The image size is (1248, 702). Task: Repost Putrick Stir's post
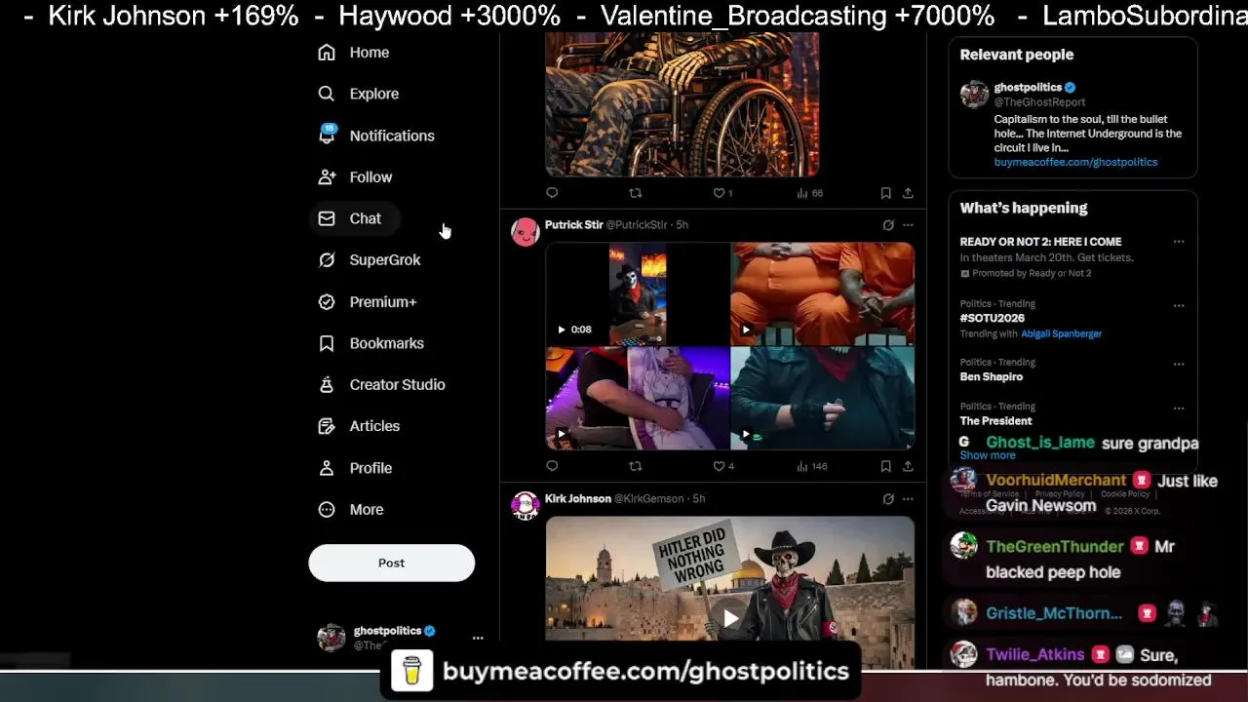[x=636, y=466]
